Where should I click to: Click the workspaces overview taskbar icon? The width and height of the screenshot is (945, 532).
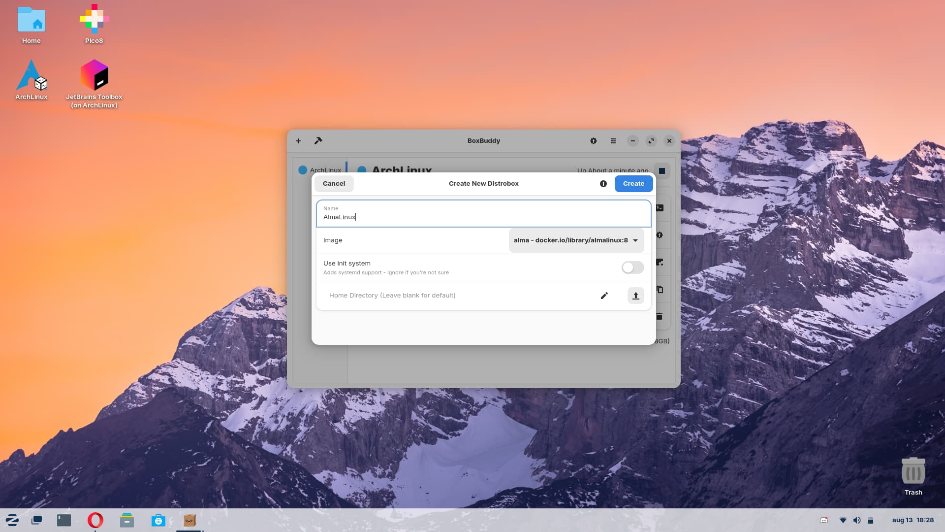[36, 520]
